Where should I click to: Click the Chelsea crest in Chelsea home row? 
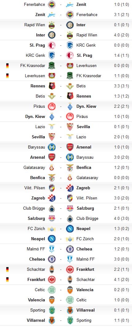[52, 259]
